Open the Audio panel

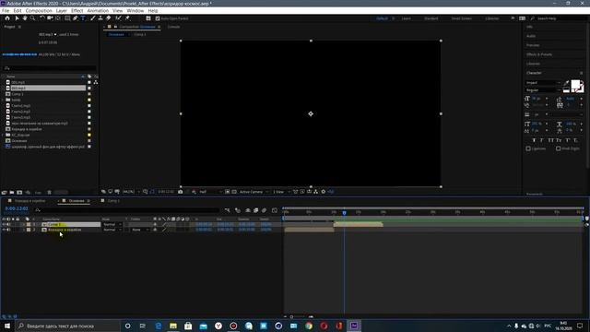[x=531, y=36]
